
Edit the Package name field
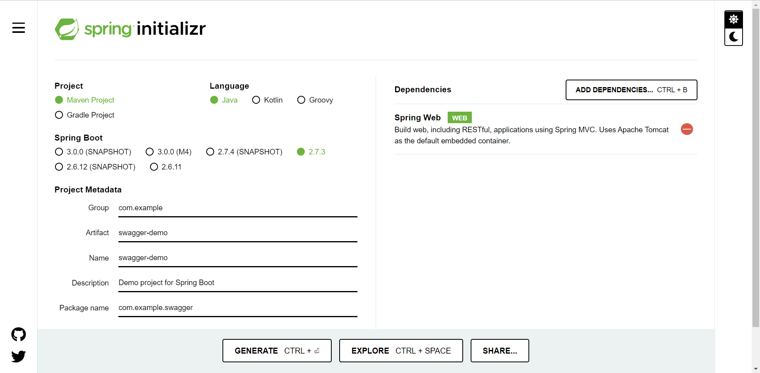(x=238, y=308)
